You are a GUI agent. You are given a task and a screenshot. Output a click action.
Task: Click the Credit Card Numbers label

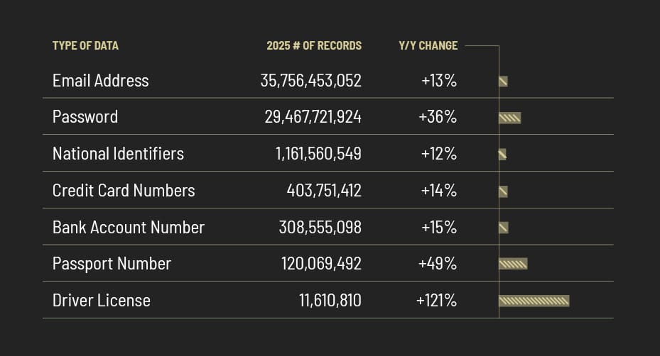124,191
